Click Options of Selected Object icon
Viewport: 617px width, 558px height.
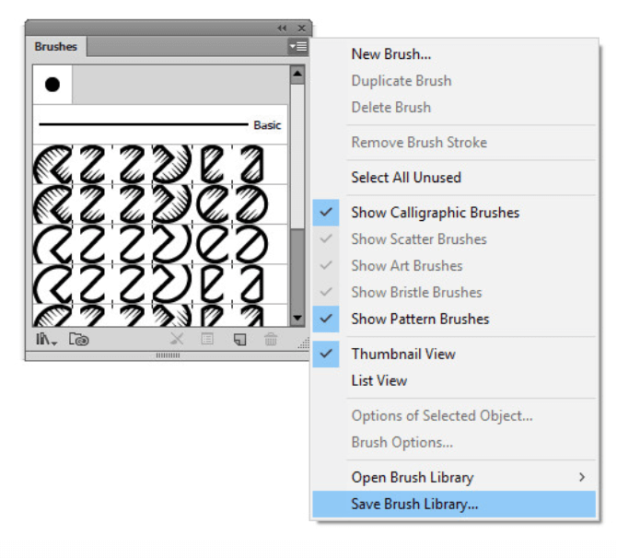pos(207,339)
